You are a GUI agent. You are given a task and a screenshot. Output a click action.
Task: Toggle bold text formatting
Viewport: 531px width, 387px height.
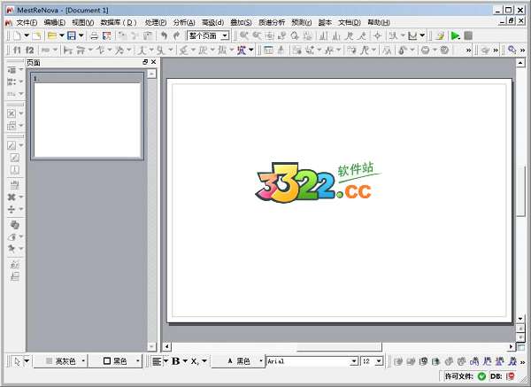pyautogui.click(x=175, y=361)
